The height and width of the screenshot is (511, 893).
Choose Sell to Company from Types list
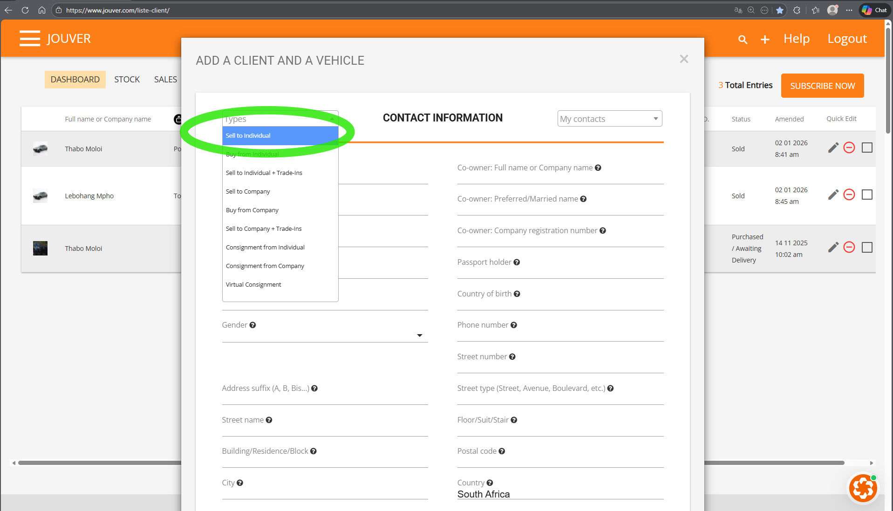pyautogui.click(x=248, y=192)
